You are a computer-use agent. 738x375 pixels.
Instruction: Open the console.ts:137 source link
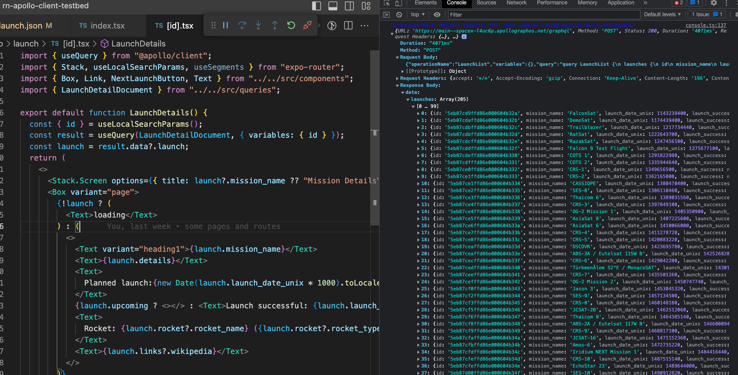705,25
